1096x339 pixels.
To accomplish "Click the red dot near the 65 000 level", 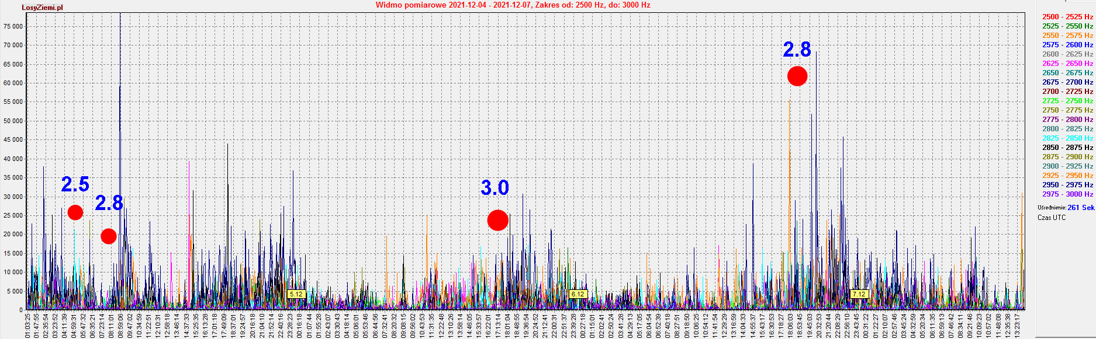I will coord(797,76).
